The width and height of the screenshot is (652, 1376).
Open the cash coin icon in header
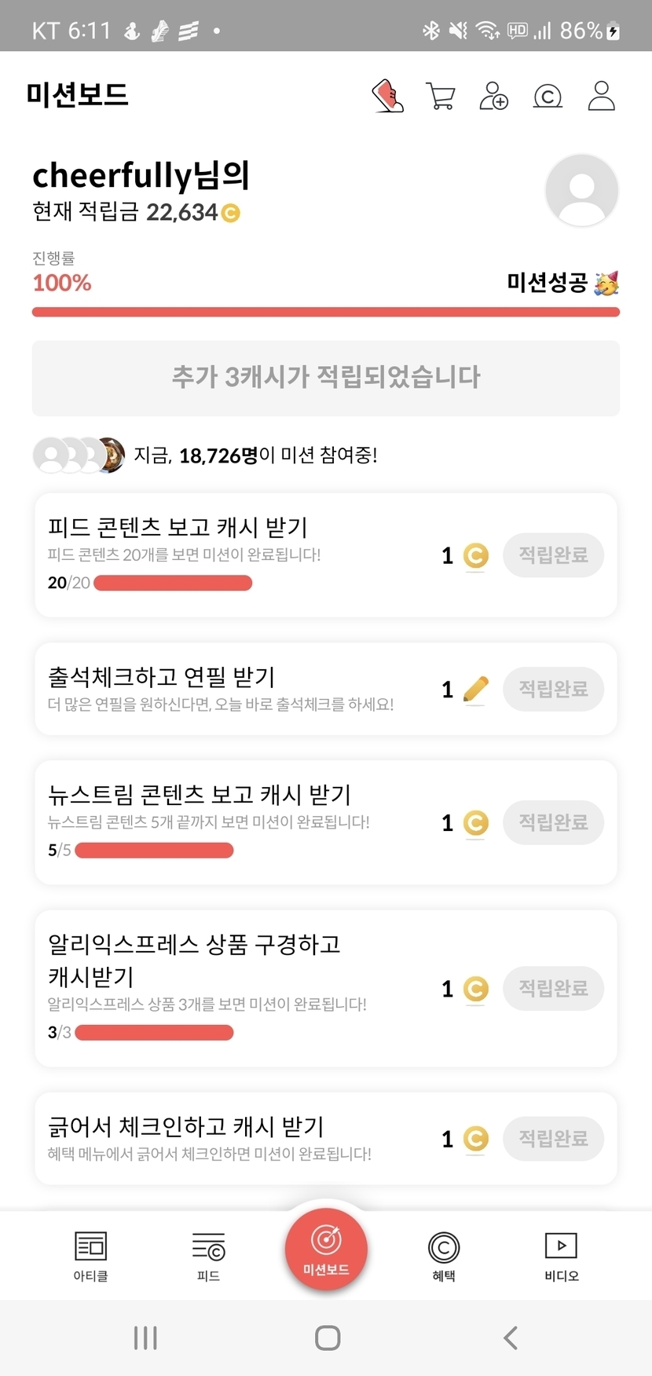click(548, 97)
